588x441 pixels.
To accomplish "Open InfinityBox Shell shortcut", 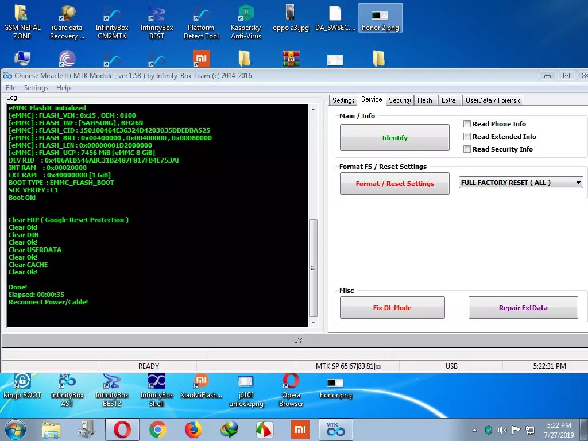I will pos(156,390).
